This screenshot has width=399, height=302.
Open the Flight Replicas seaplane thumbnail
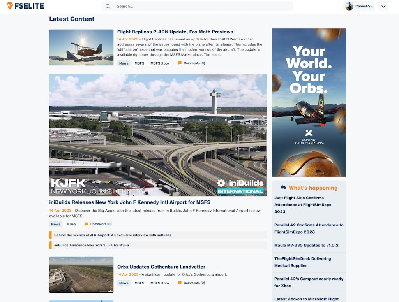81,47
